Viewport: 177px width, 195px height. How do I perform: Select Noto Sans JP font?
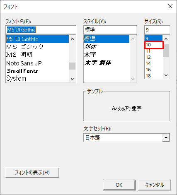tap(37, 63)
